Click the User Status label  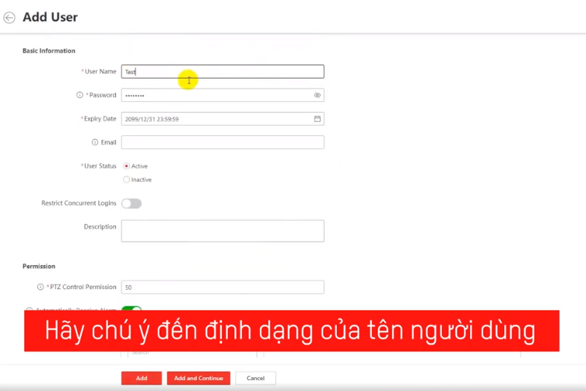pyautogui.click(x=99, y=166)
